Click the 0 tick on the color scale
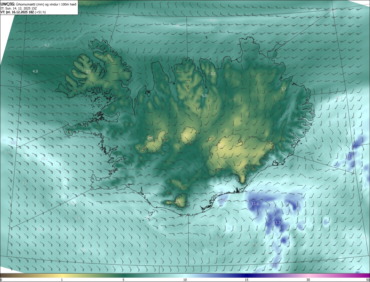The width and height of the screenshot is (370, 282). pyautogui.click(x=1, y=280)
